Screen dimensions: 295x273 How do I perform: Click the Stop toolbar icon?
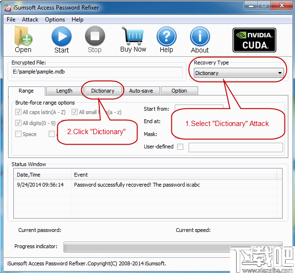95,36
